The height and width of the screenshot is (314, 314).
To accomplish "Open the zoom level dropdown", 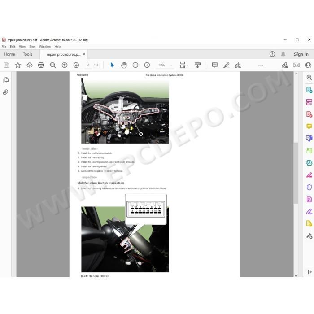I will pyautogui.click(x=171, y=65).
